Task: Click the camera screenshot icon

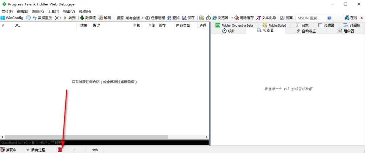Action: pyautogui.click(x=201, y=18)
